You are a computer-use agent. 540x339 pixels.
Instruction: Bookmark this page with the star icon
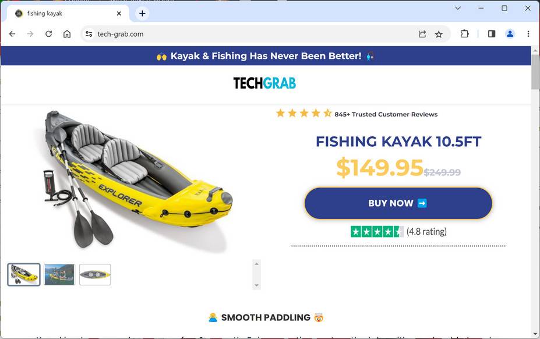click(x=439, y=34)
